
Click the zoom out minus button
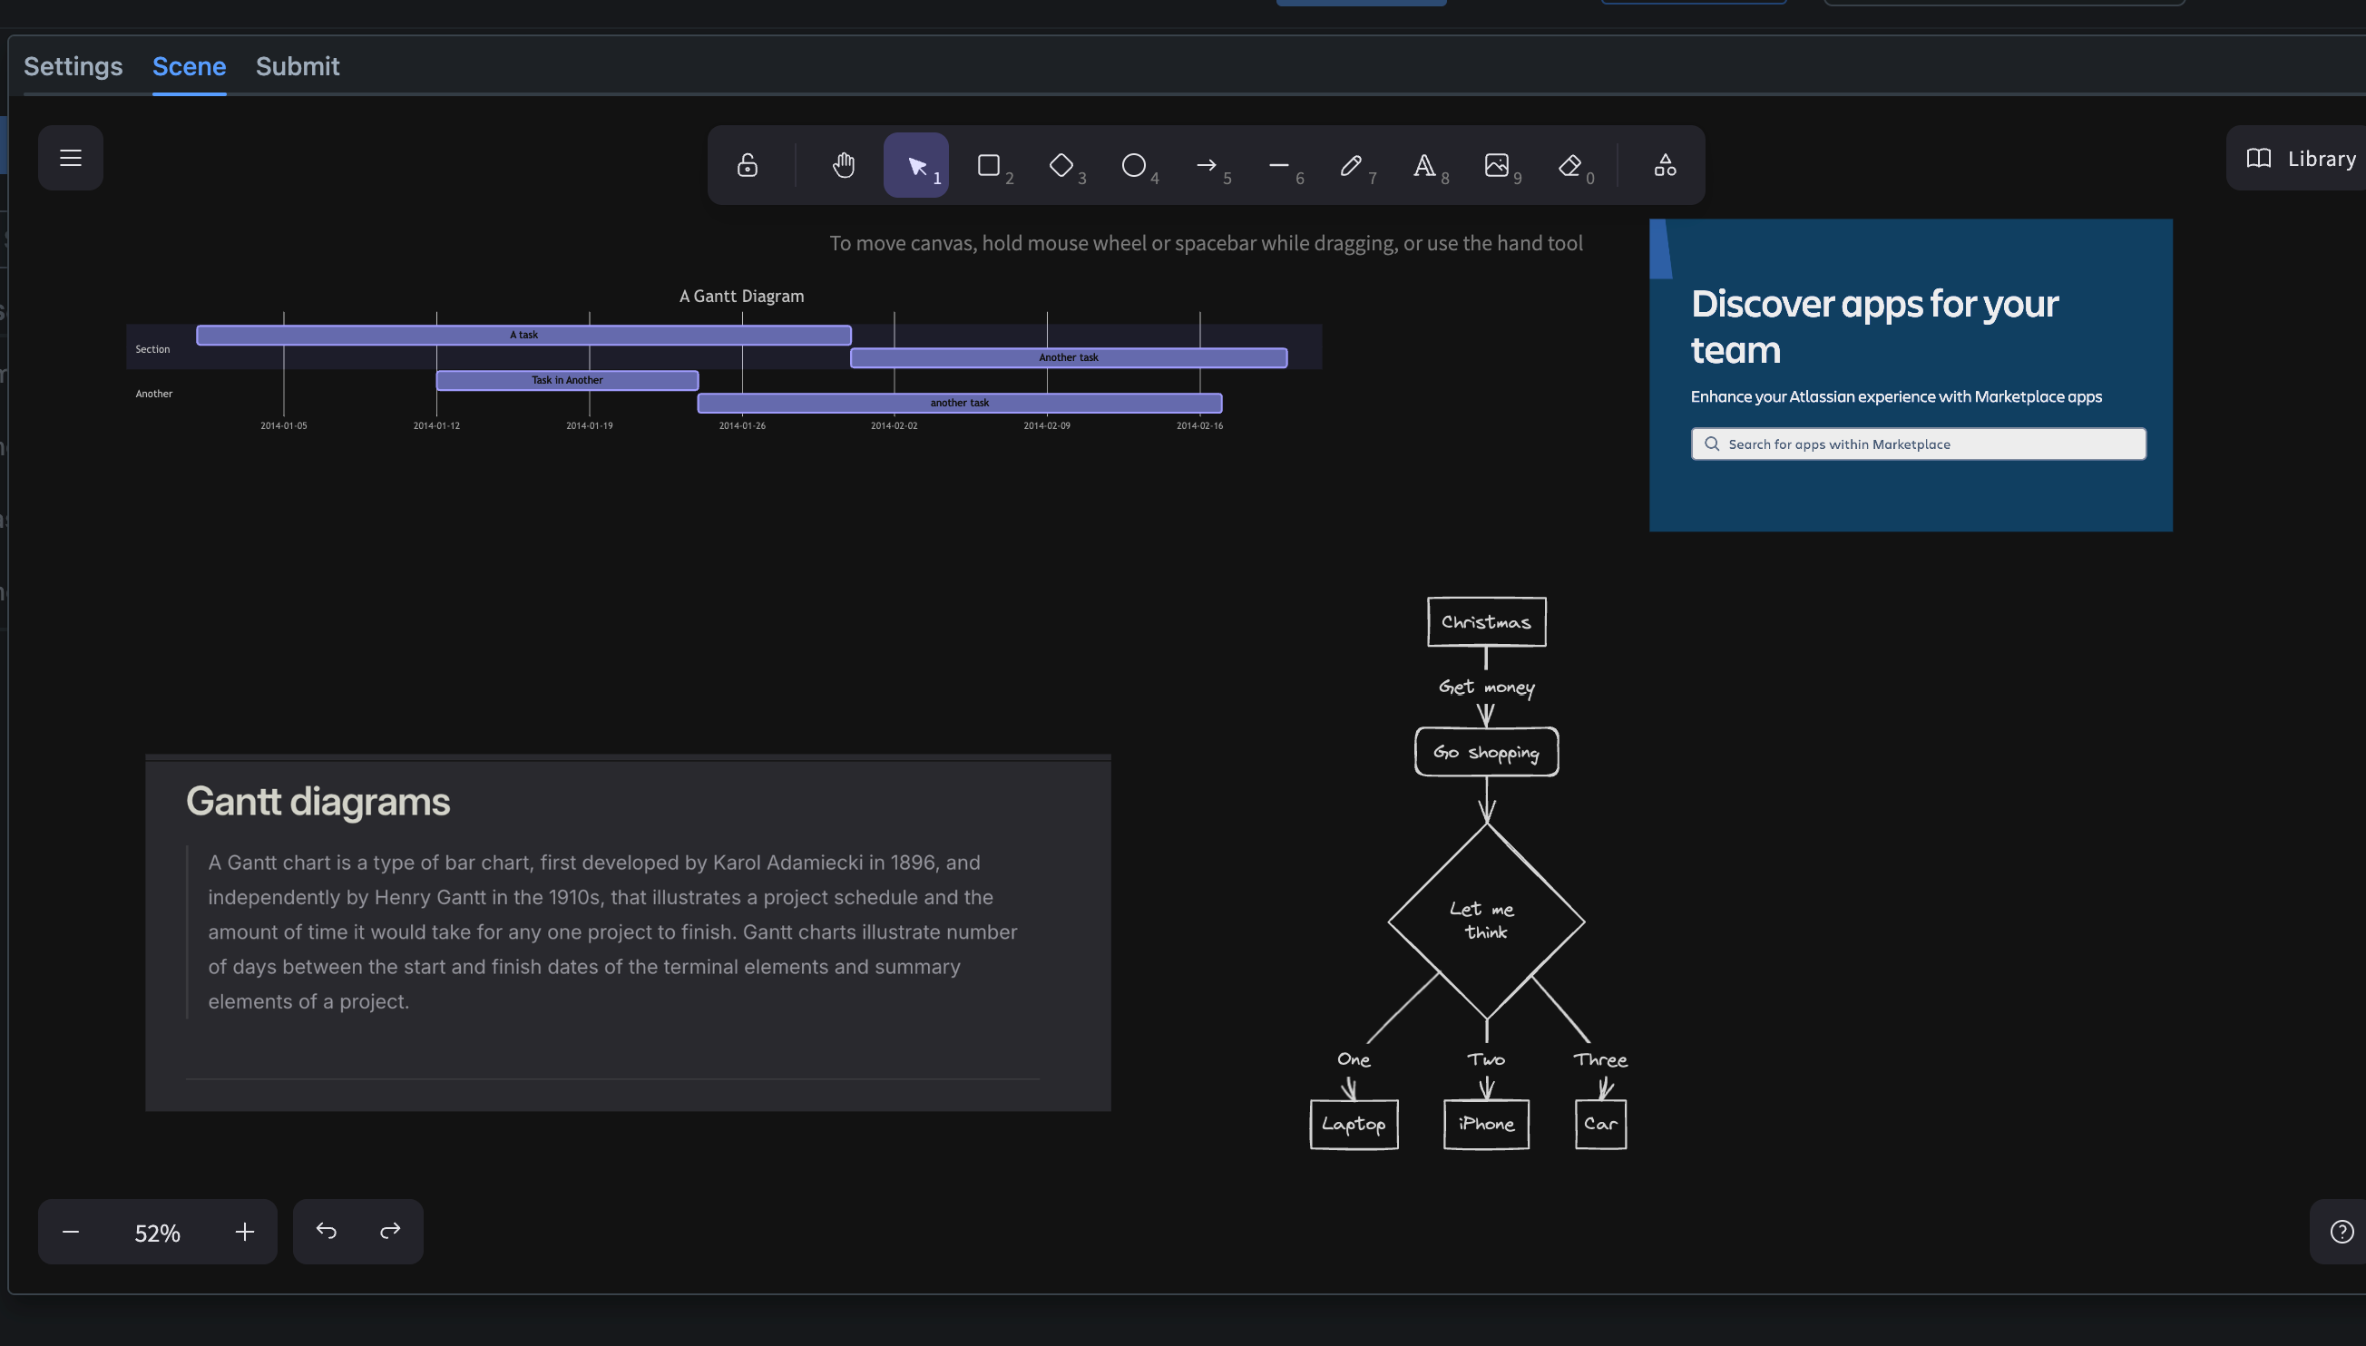pyautogui.click(x=70, y=1232)
